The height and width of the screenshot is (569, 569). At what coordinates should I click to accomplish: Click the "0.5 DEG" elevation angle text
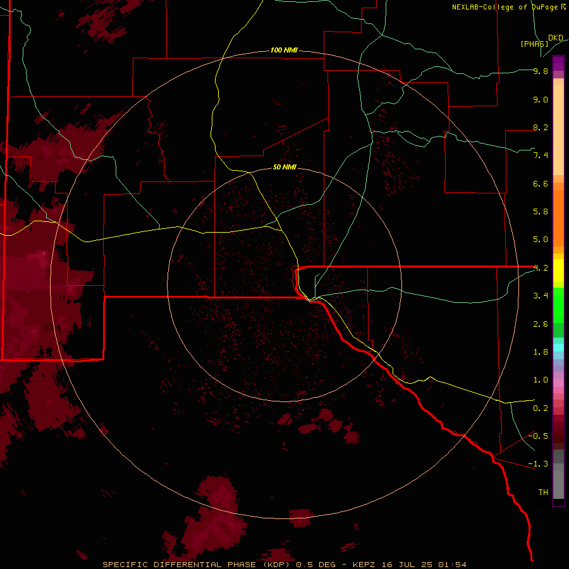point(315,565)
